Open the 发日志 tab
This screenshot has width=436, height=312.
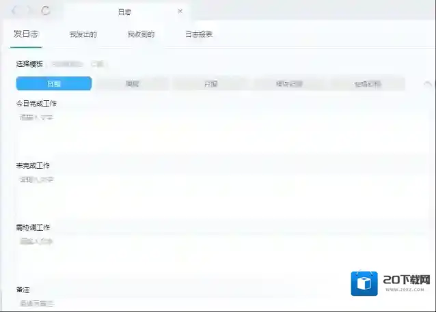pyautogui.click(x=26, y=34)
